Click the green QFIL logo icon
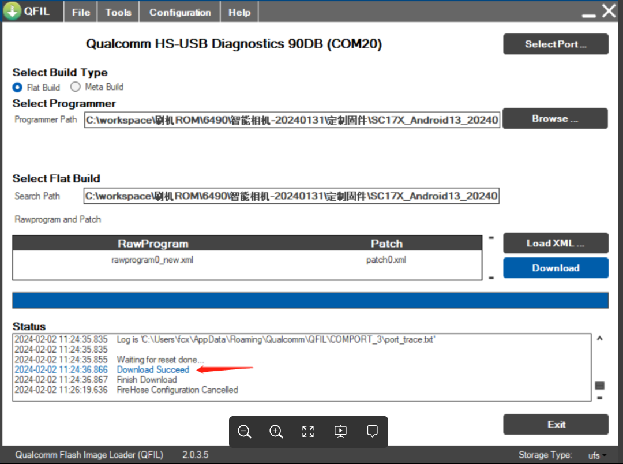This screenshot has width=623, height=464. (x=12, y=11)
